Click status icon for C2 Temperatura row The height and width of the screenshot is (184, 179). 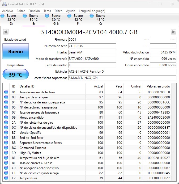[6, 178]
